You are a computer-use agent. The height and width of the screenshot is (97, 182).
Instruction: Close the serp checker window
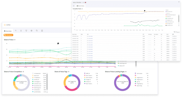[179, 2]
